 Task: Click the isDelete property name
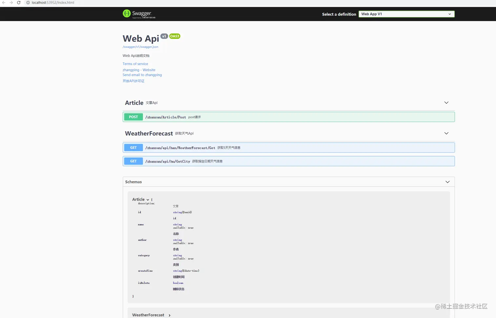point(144,283)
